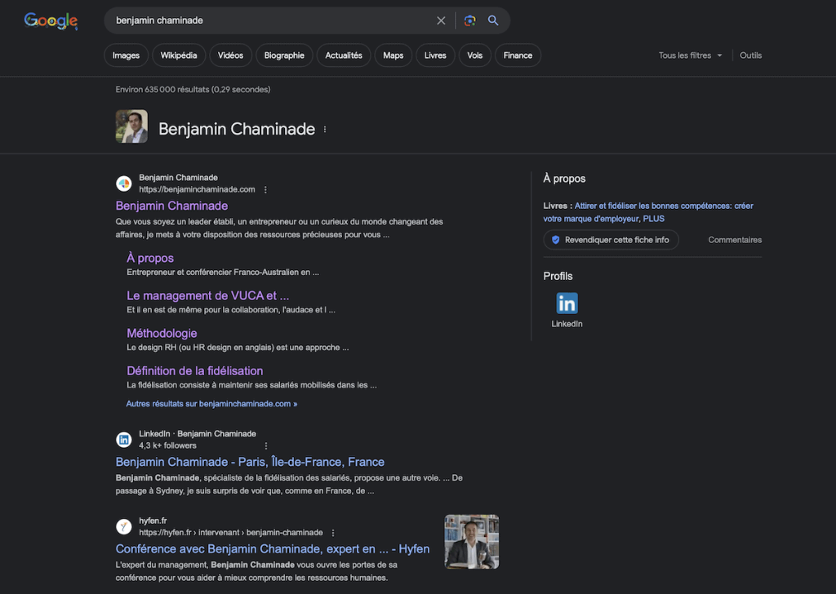Open the À propos sitelink
The height and width of the screenshot is (594, 836).
(150, 259)
